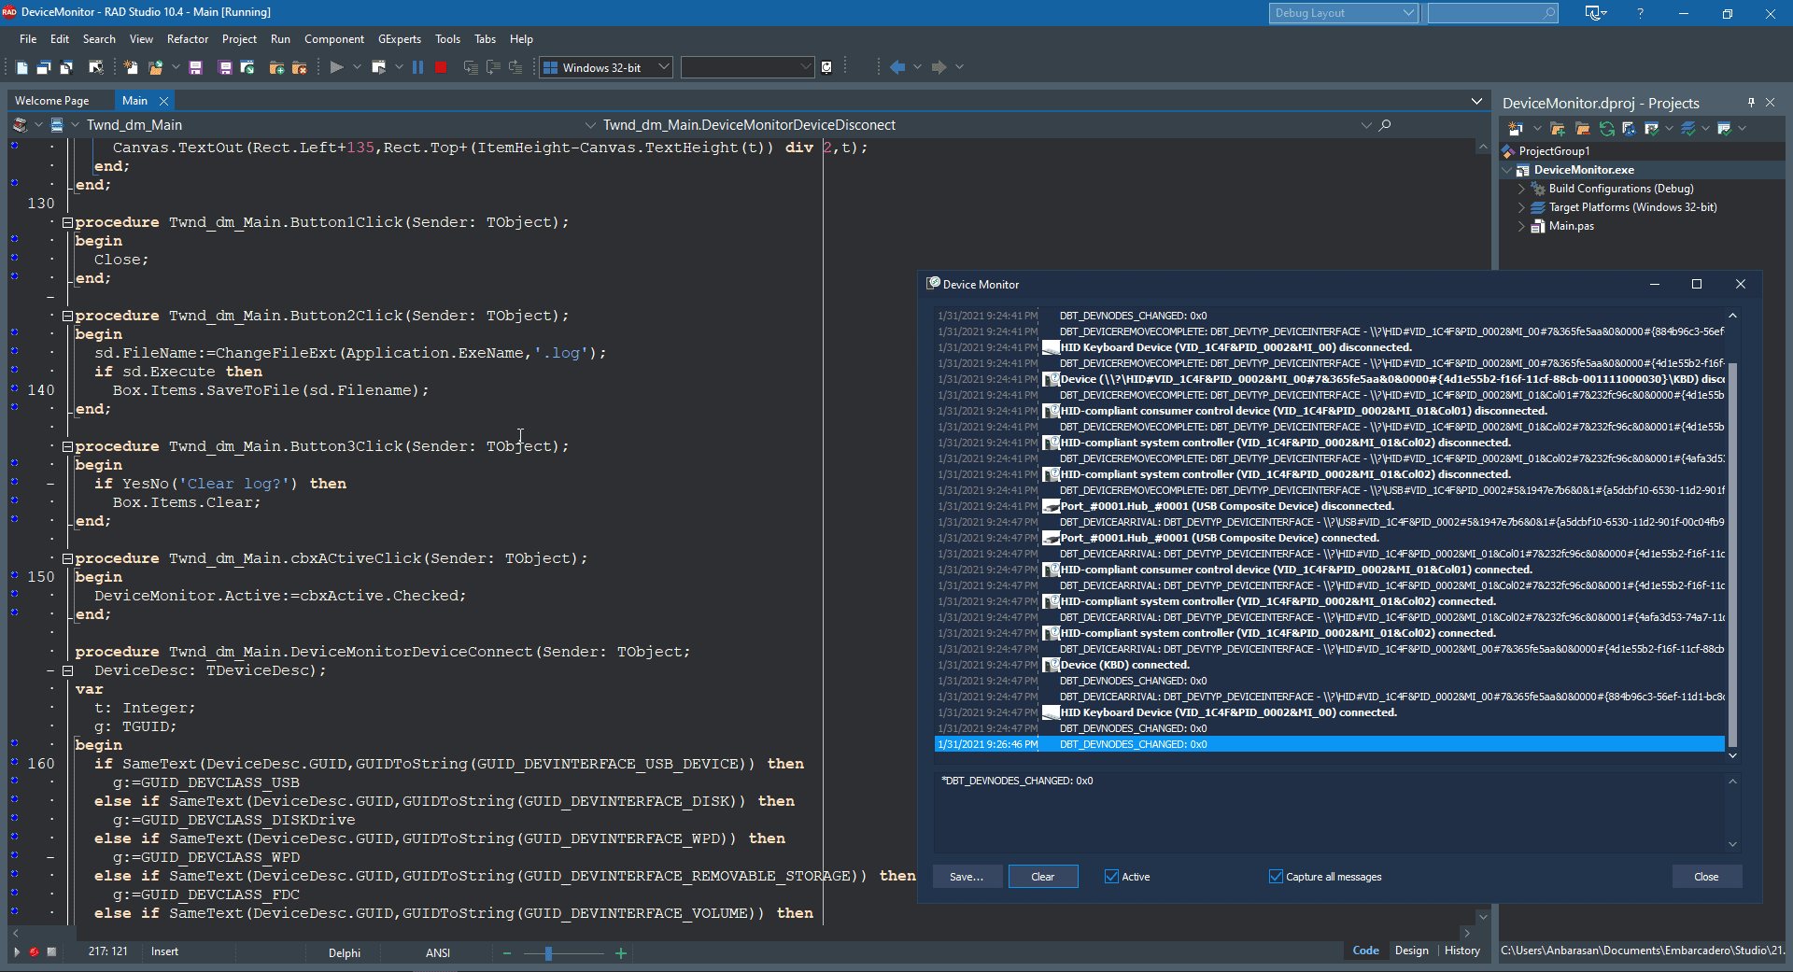The height and width of the screenshot is (972, 1793).
Task: Click the Add File to Project icon
Action: coord(276,67)
